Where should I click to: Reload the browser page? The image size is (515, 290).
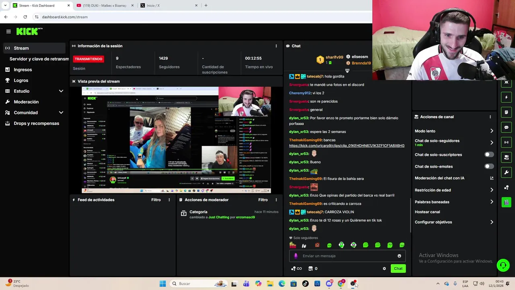pos(25,17)
